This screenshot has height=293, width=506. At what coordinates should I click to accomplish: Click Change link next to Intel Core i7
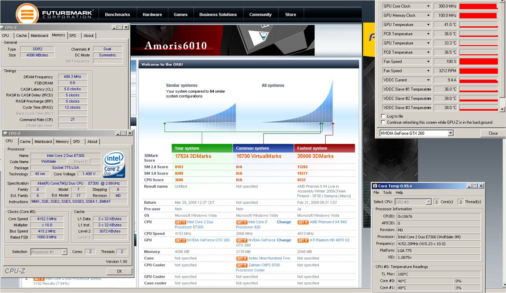[x=284, y=222]
